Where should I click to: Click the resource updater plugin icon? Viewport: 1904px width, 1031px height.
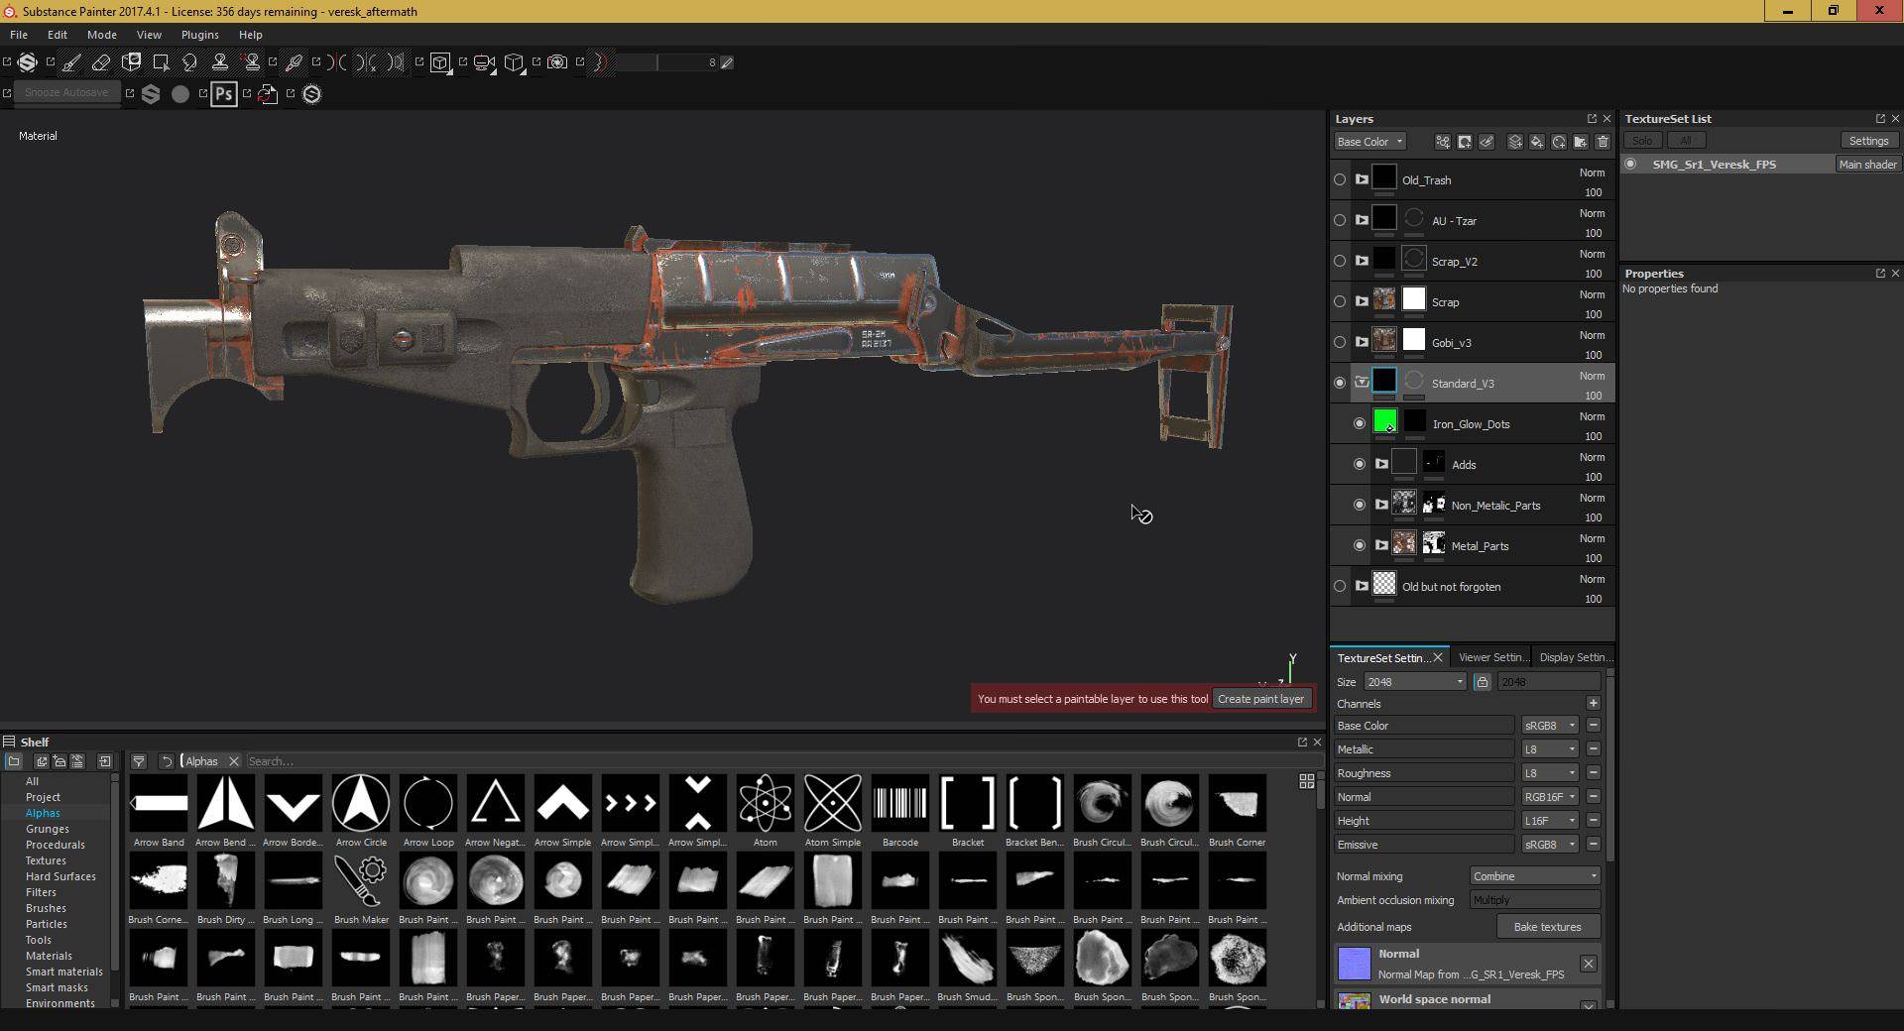pos(268,94)
